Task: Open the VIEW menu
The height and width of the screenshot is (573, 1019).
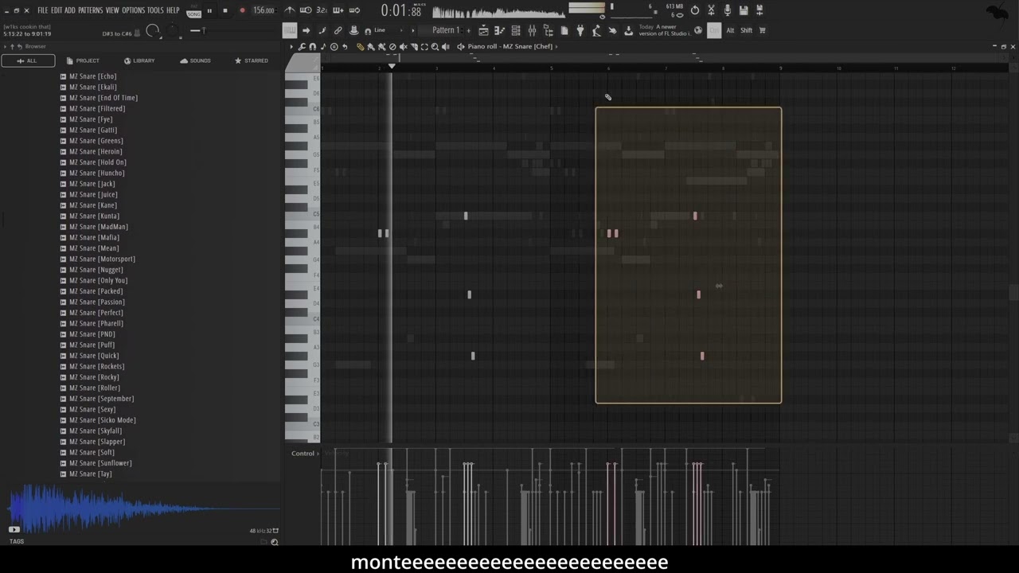Action: pos(112,10)
